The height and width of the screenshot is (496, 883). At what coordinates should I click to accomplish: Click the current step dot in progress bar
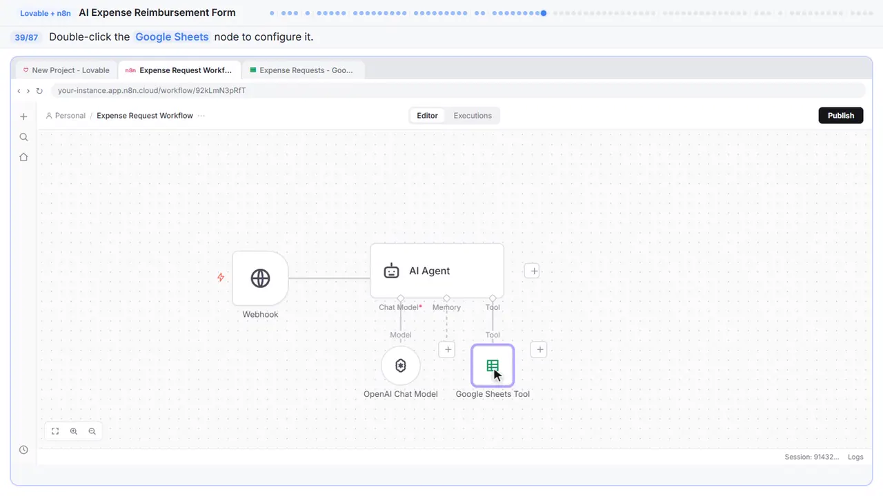pyautogui.click(x=544, y=13)
